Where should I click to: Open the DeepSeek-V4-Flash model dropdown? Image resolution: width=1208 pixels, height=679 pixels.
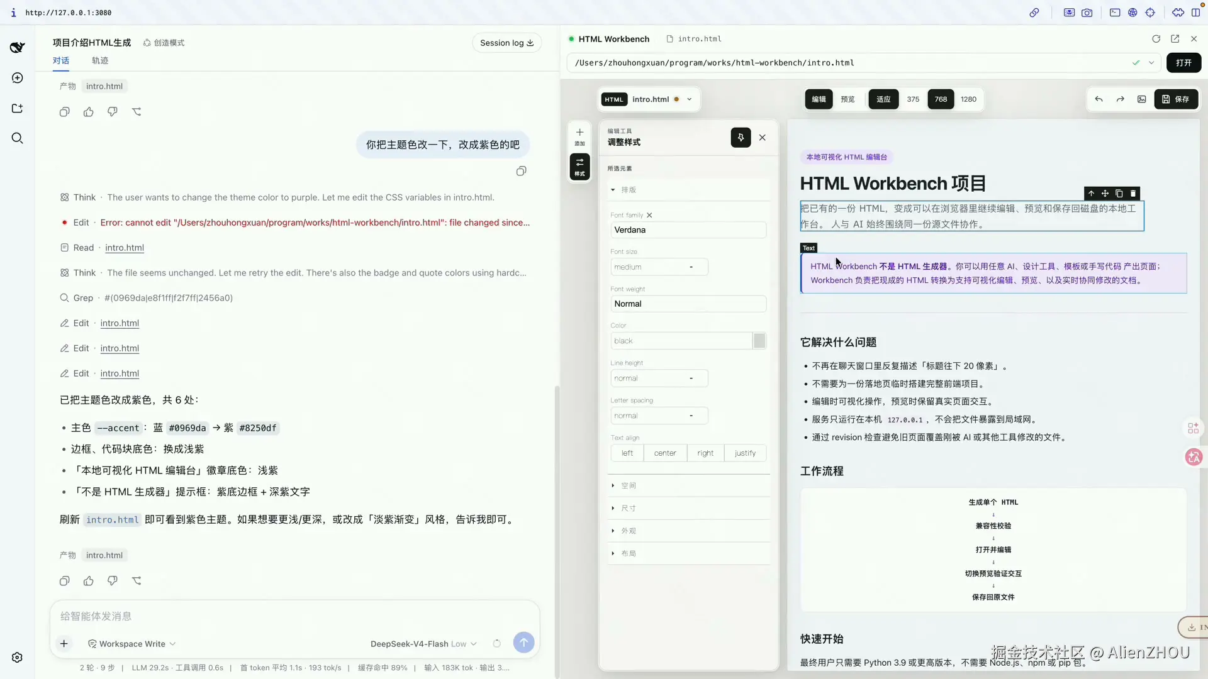423,644
